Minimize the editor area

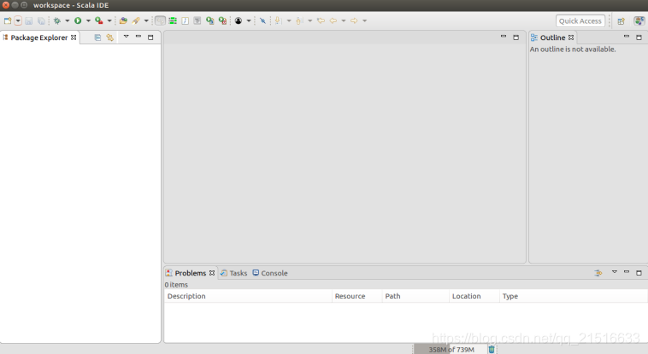[x=504, y=37]
